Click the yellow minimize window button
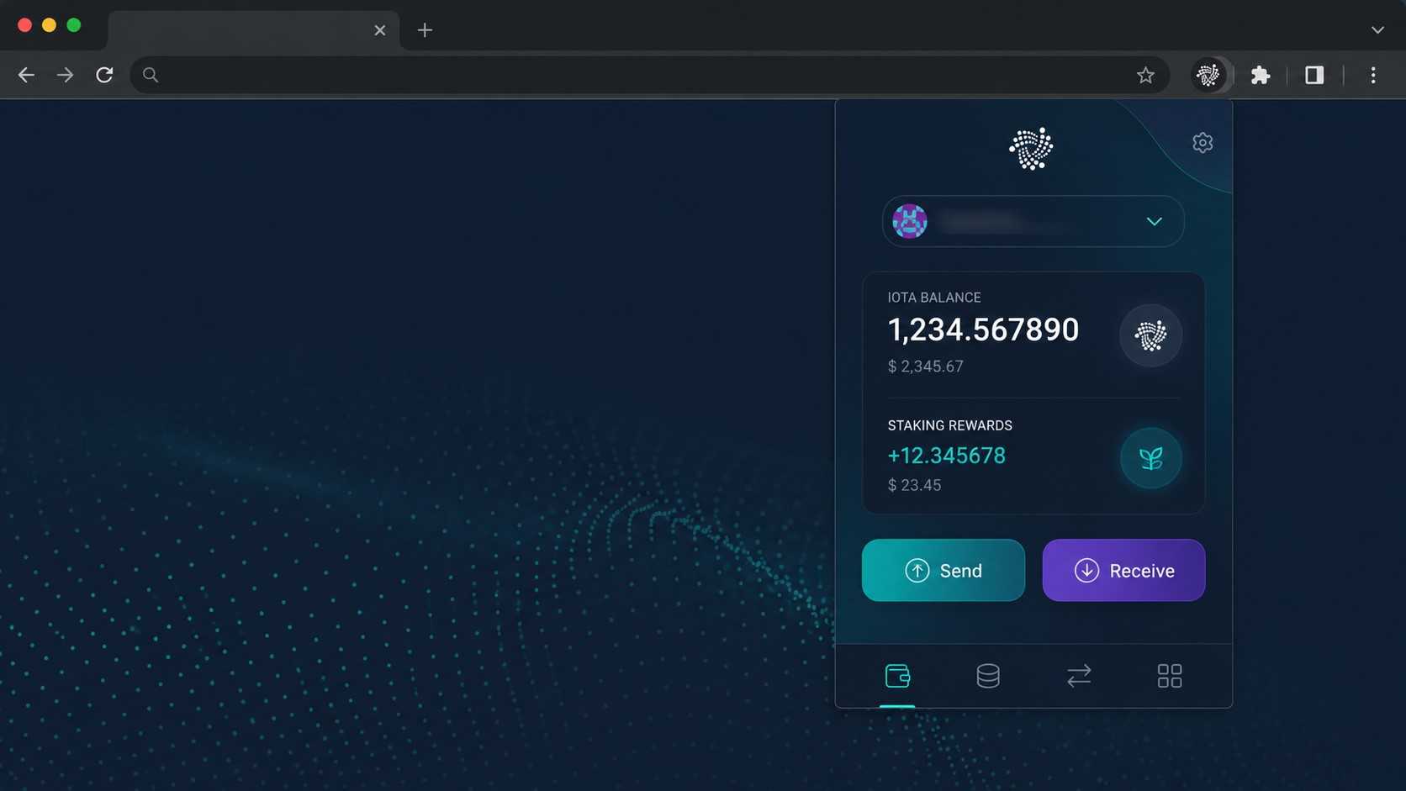 tap(50, 25)
